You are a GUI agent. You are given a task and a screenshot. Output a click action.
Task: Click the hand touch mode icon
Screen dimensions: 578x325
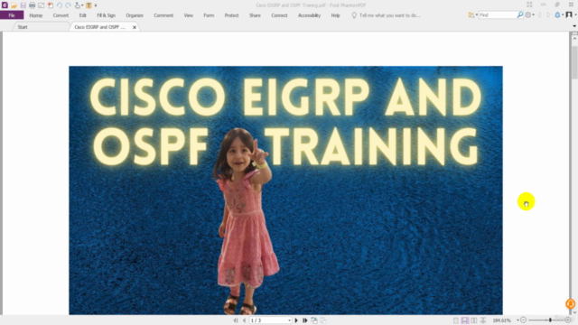(78, 5)
